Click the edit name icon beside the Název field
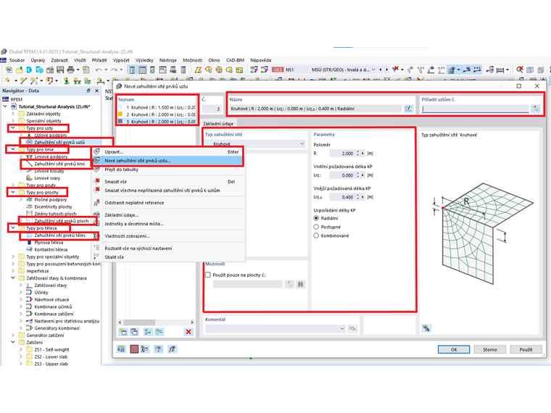Image resolution: width=551 pixels, height=413 pixels. [x=408, y=109]
